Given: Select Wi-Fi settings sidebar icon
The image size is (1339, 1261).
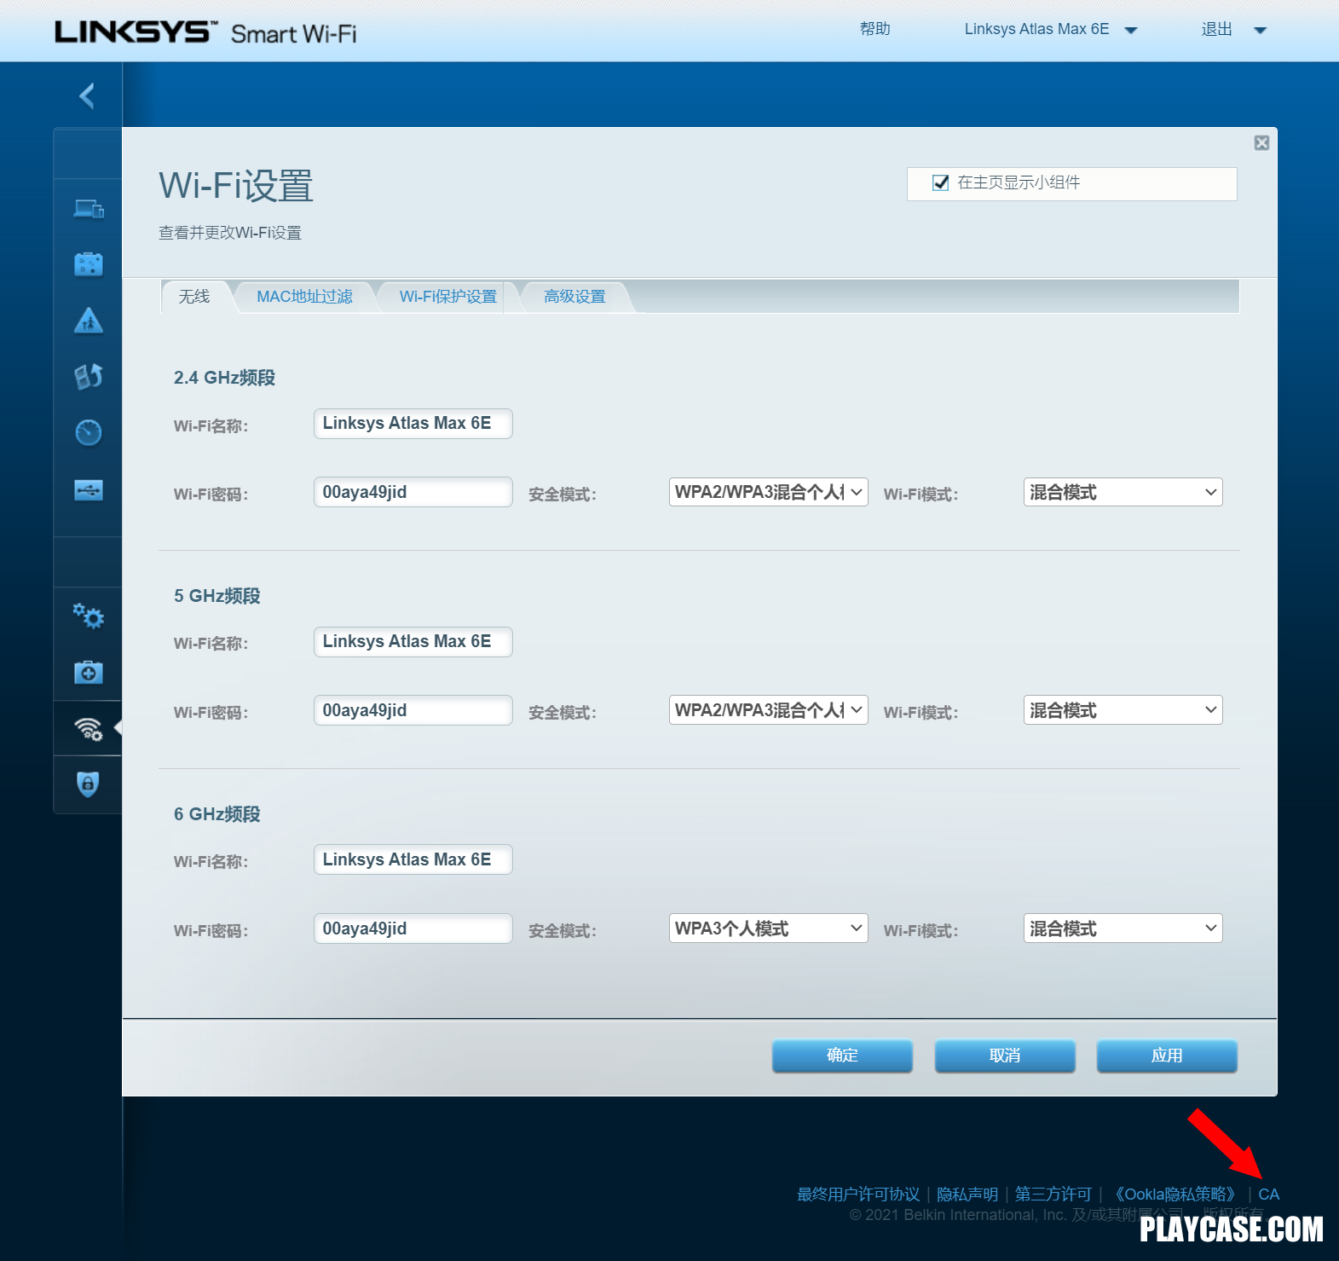Looking at the screenshot, I should [89, 729].
